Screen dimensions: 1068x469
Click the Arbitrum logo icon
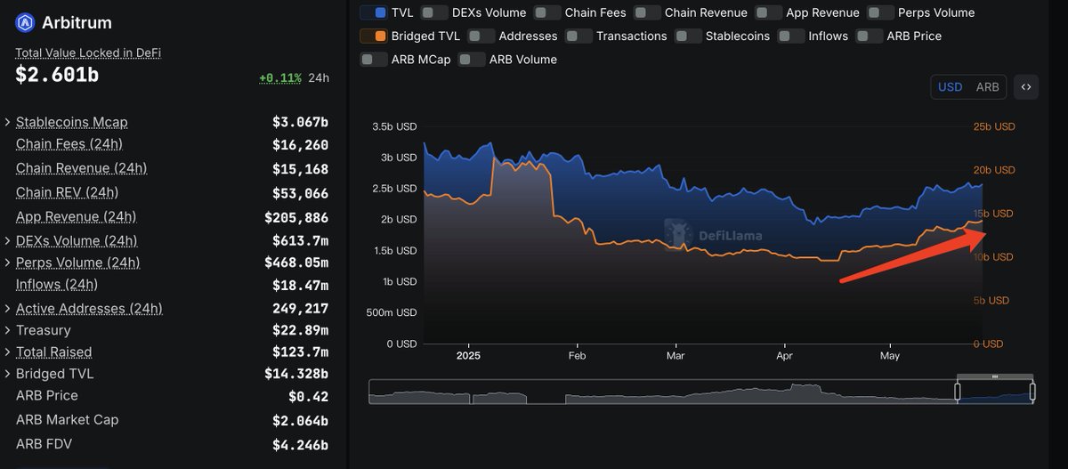(25, 22)
